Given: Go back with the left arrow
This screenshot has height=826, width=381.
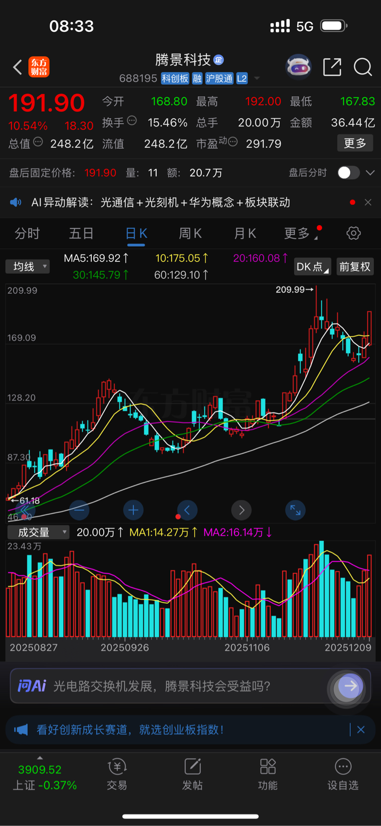Looking at the screenshot, I should (17, 67).
